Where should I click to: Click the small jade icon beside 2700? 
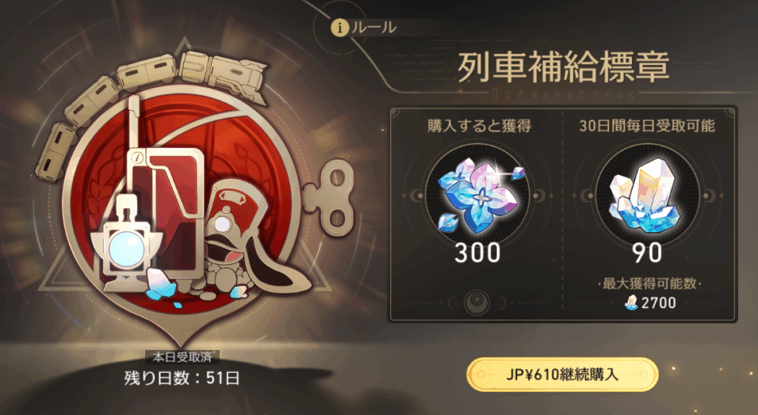[x=631, y=303]
